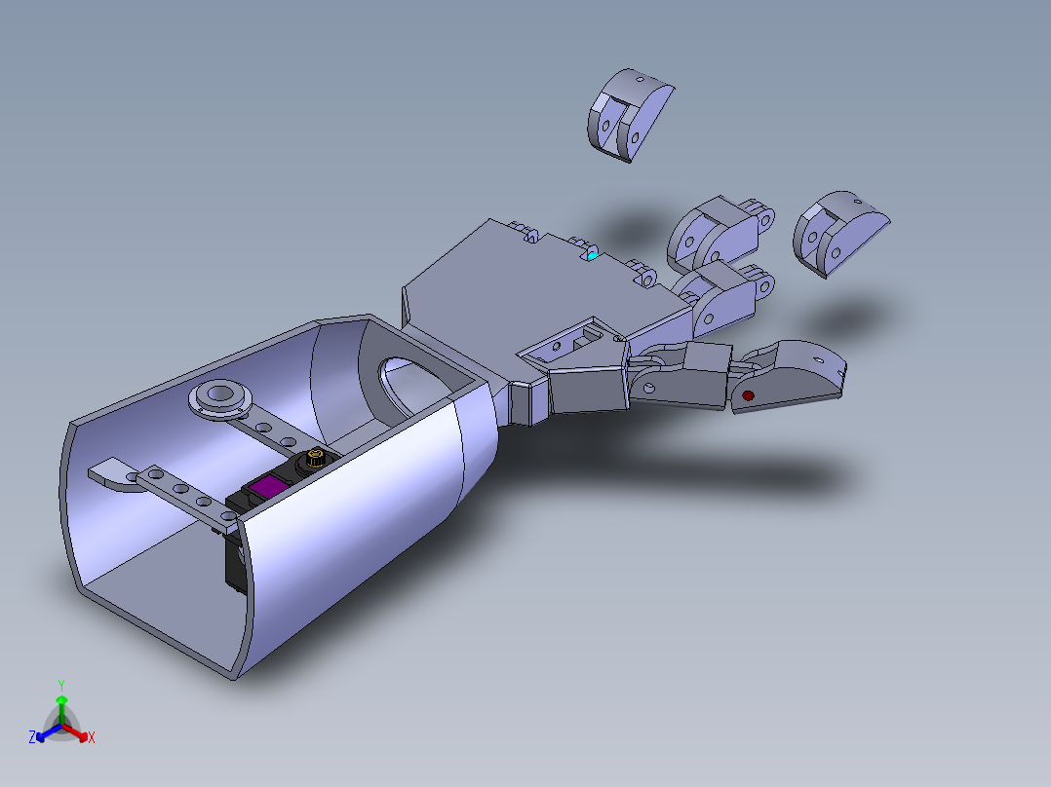The height and width of the screenshot is (787, 1051).
Task: Select the round servo horn disc inside forearm
Action: 218,398
